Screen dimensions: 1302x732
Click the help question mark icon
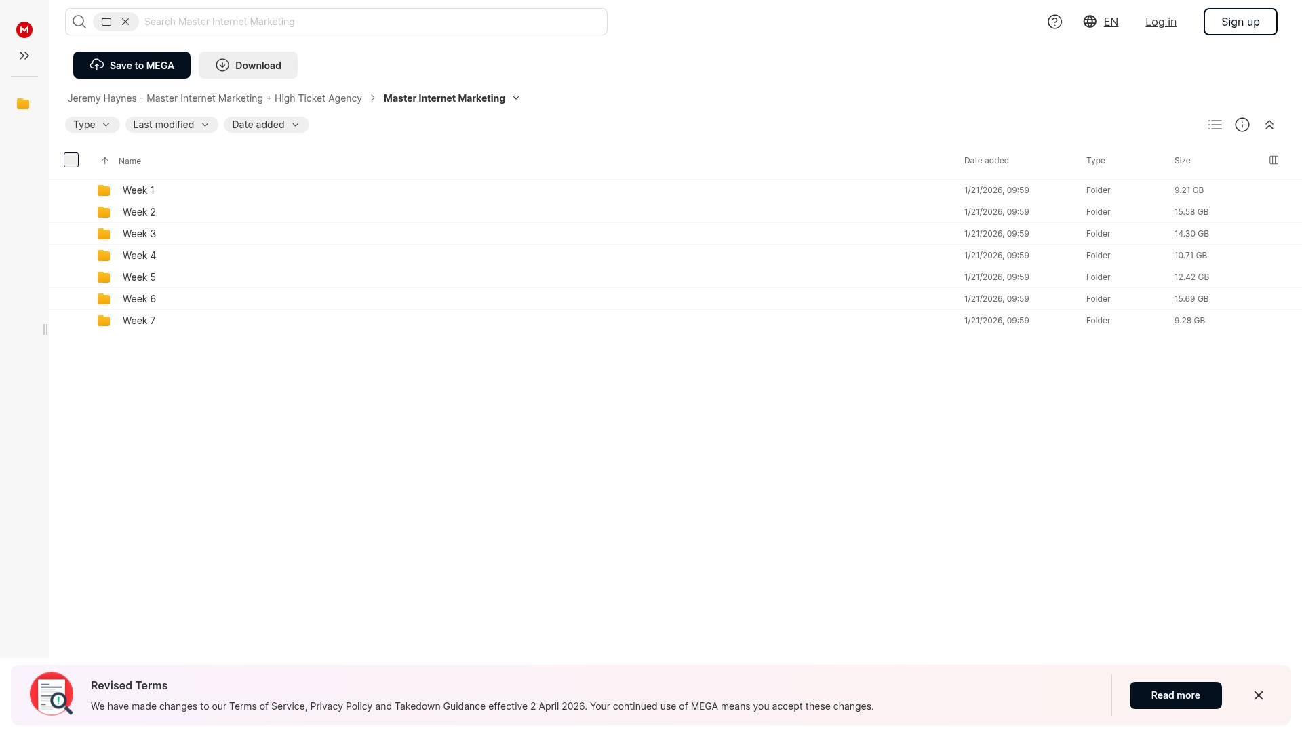1054,22
